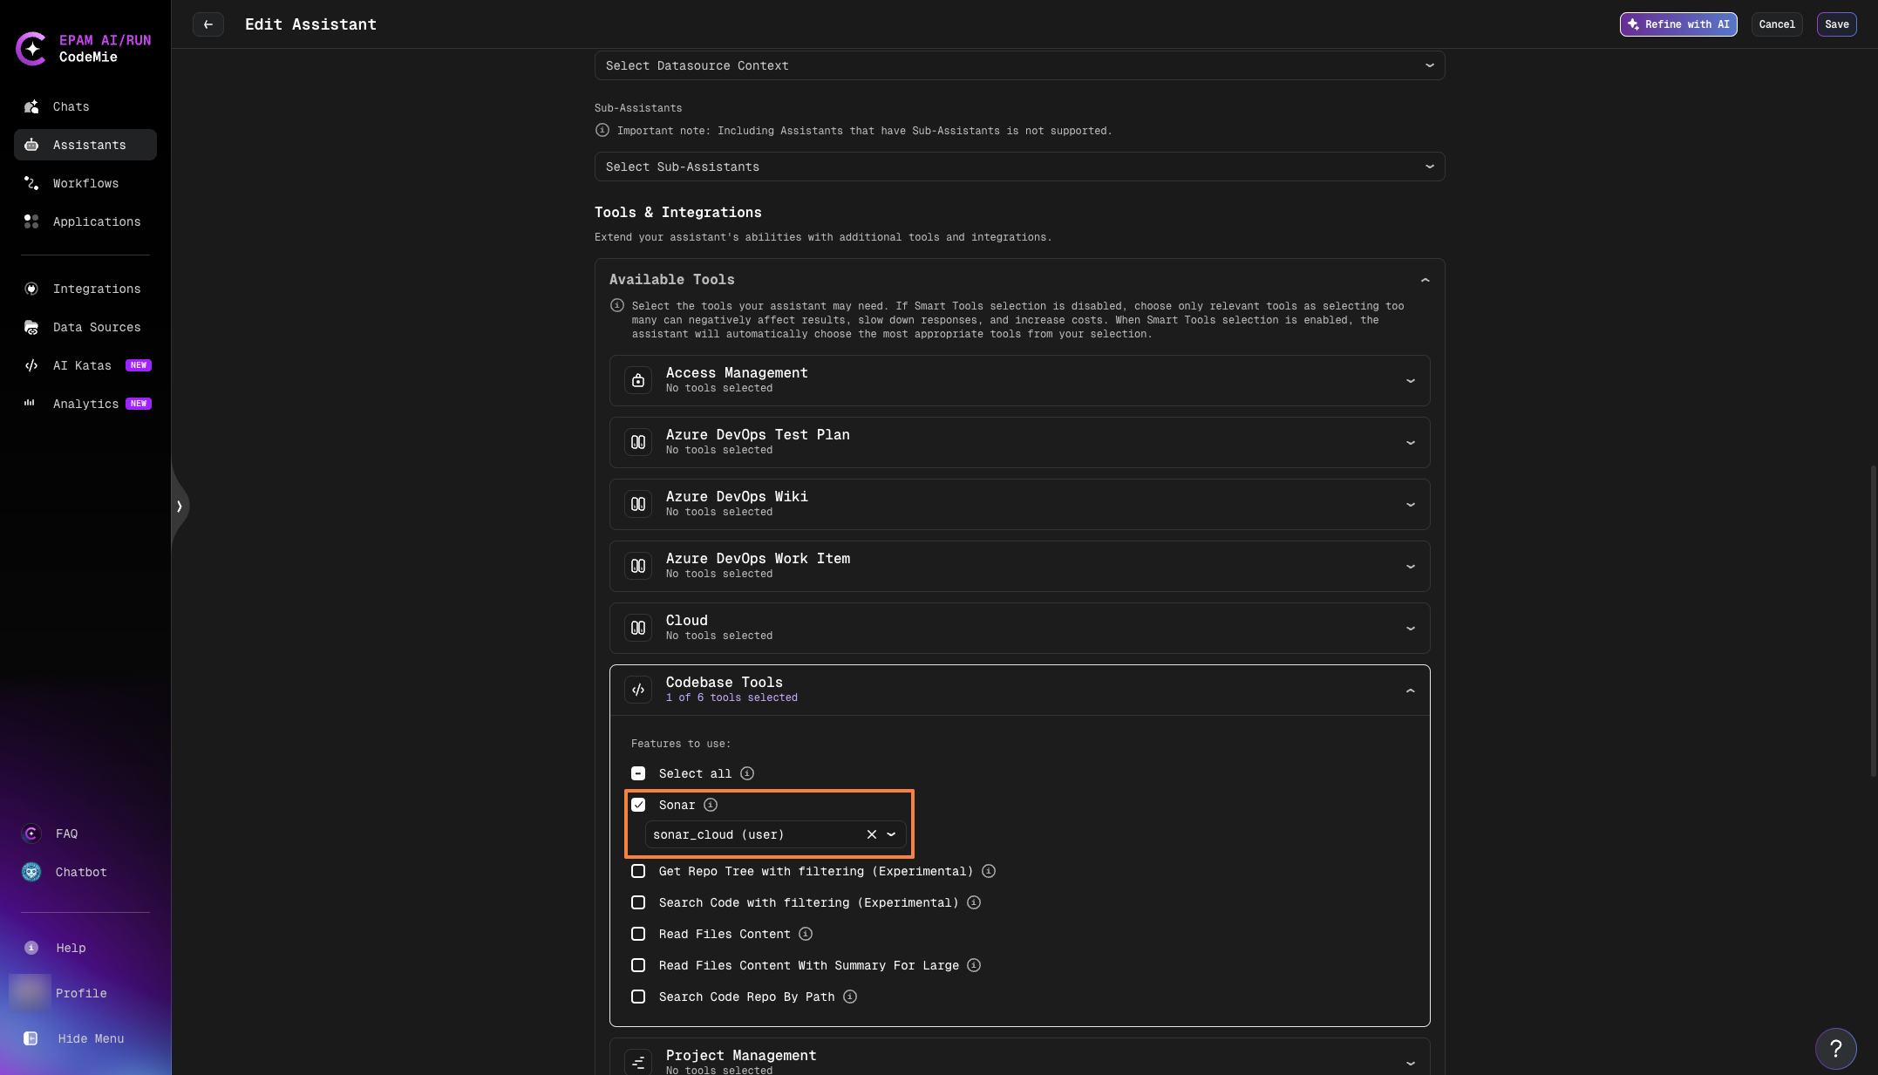Open AI Katas from the sidebar
The height and width of the screenshot is (1075, 1878).
coord(81,365)
